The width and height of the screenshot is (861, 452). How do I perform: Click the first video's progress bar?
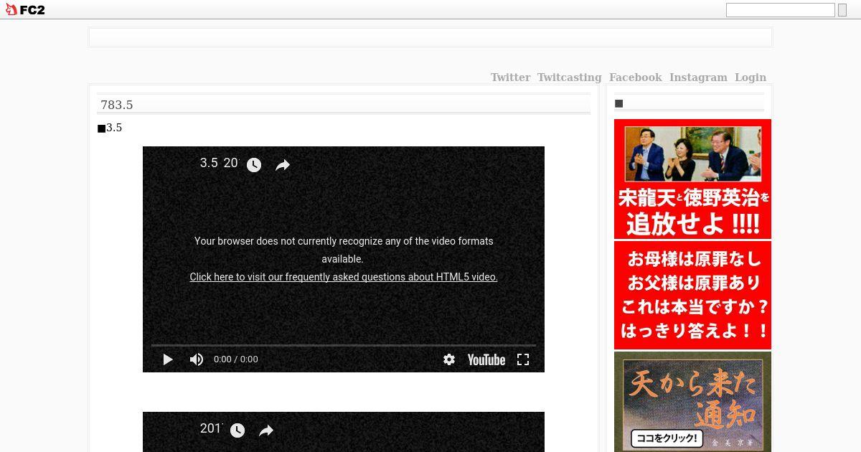coord(344,345)
